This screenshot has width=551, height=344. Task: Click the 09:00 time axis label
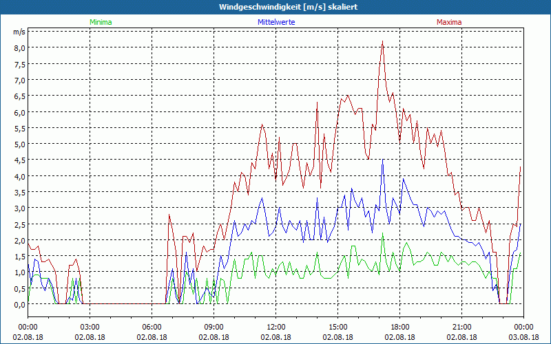pyautogui.click(x=214, y=327)
